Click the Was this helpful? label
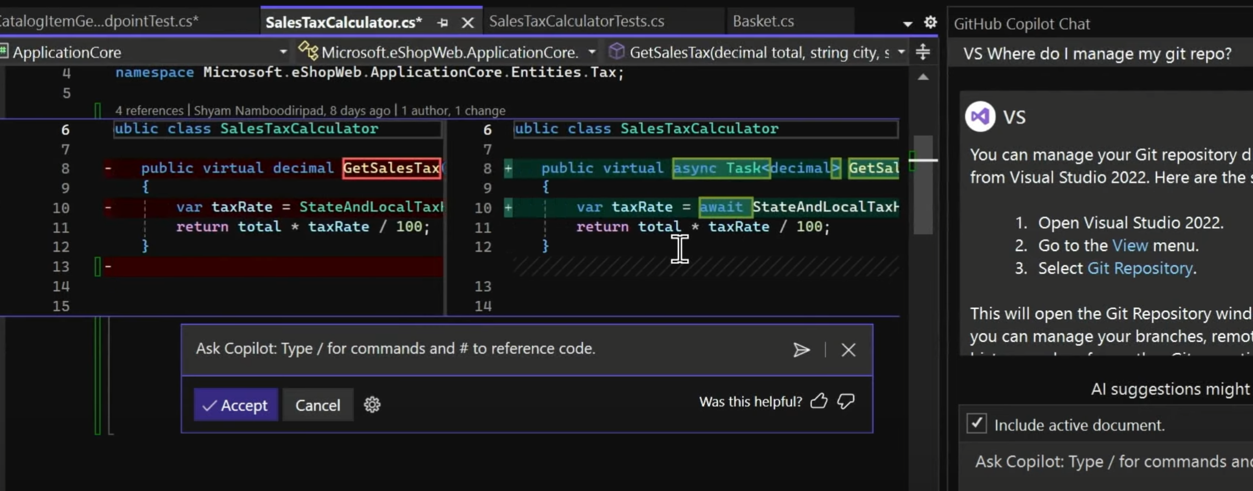 click(x=750, y=402)
